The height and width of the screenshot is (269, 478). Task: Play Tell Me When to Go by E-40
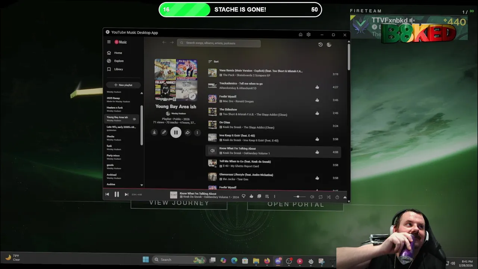[274, 164]
